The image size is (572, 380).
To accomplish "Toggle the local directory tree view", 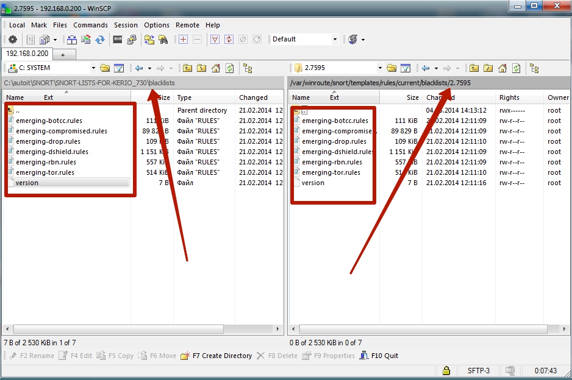I will pos(248,68).
